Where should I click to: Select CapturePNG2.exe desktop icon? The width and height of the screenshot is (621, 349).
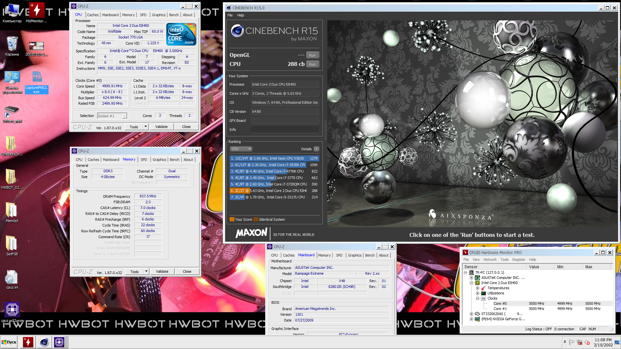click(x=37, y=82)
